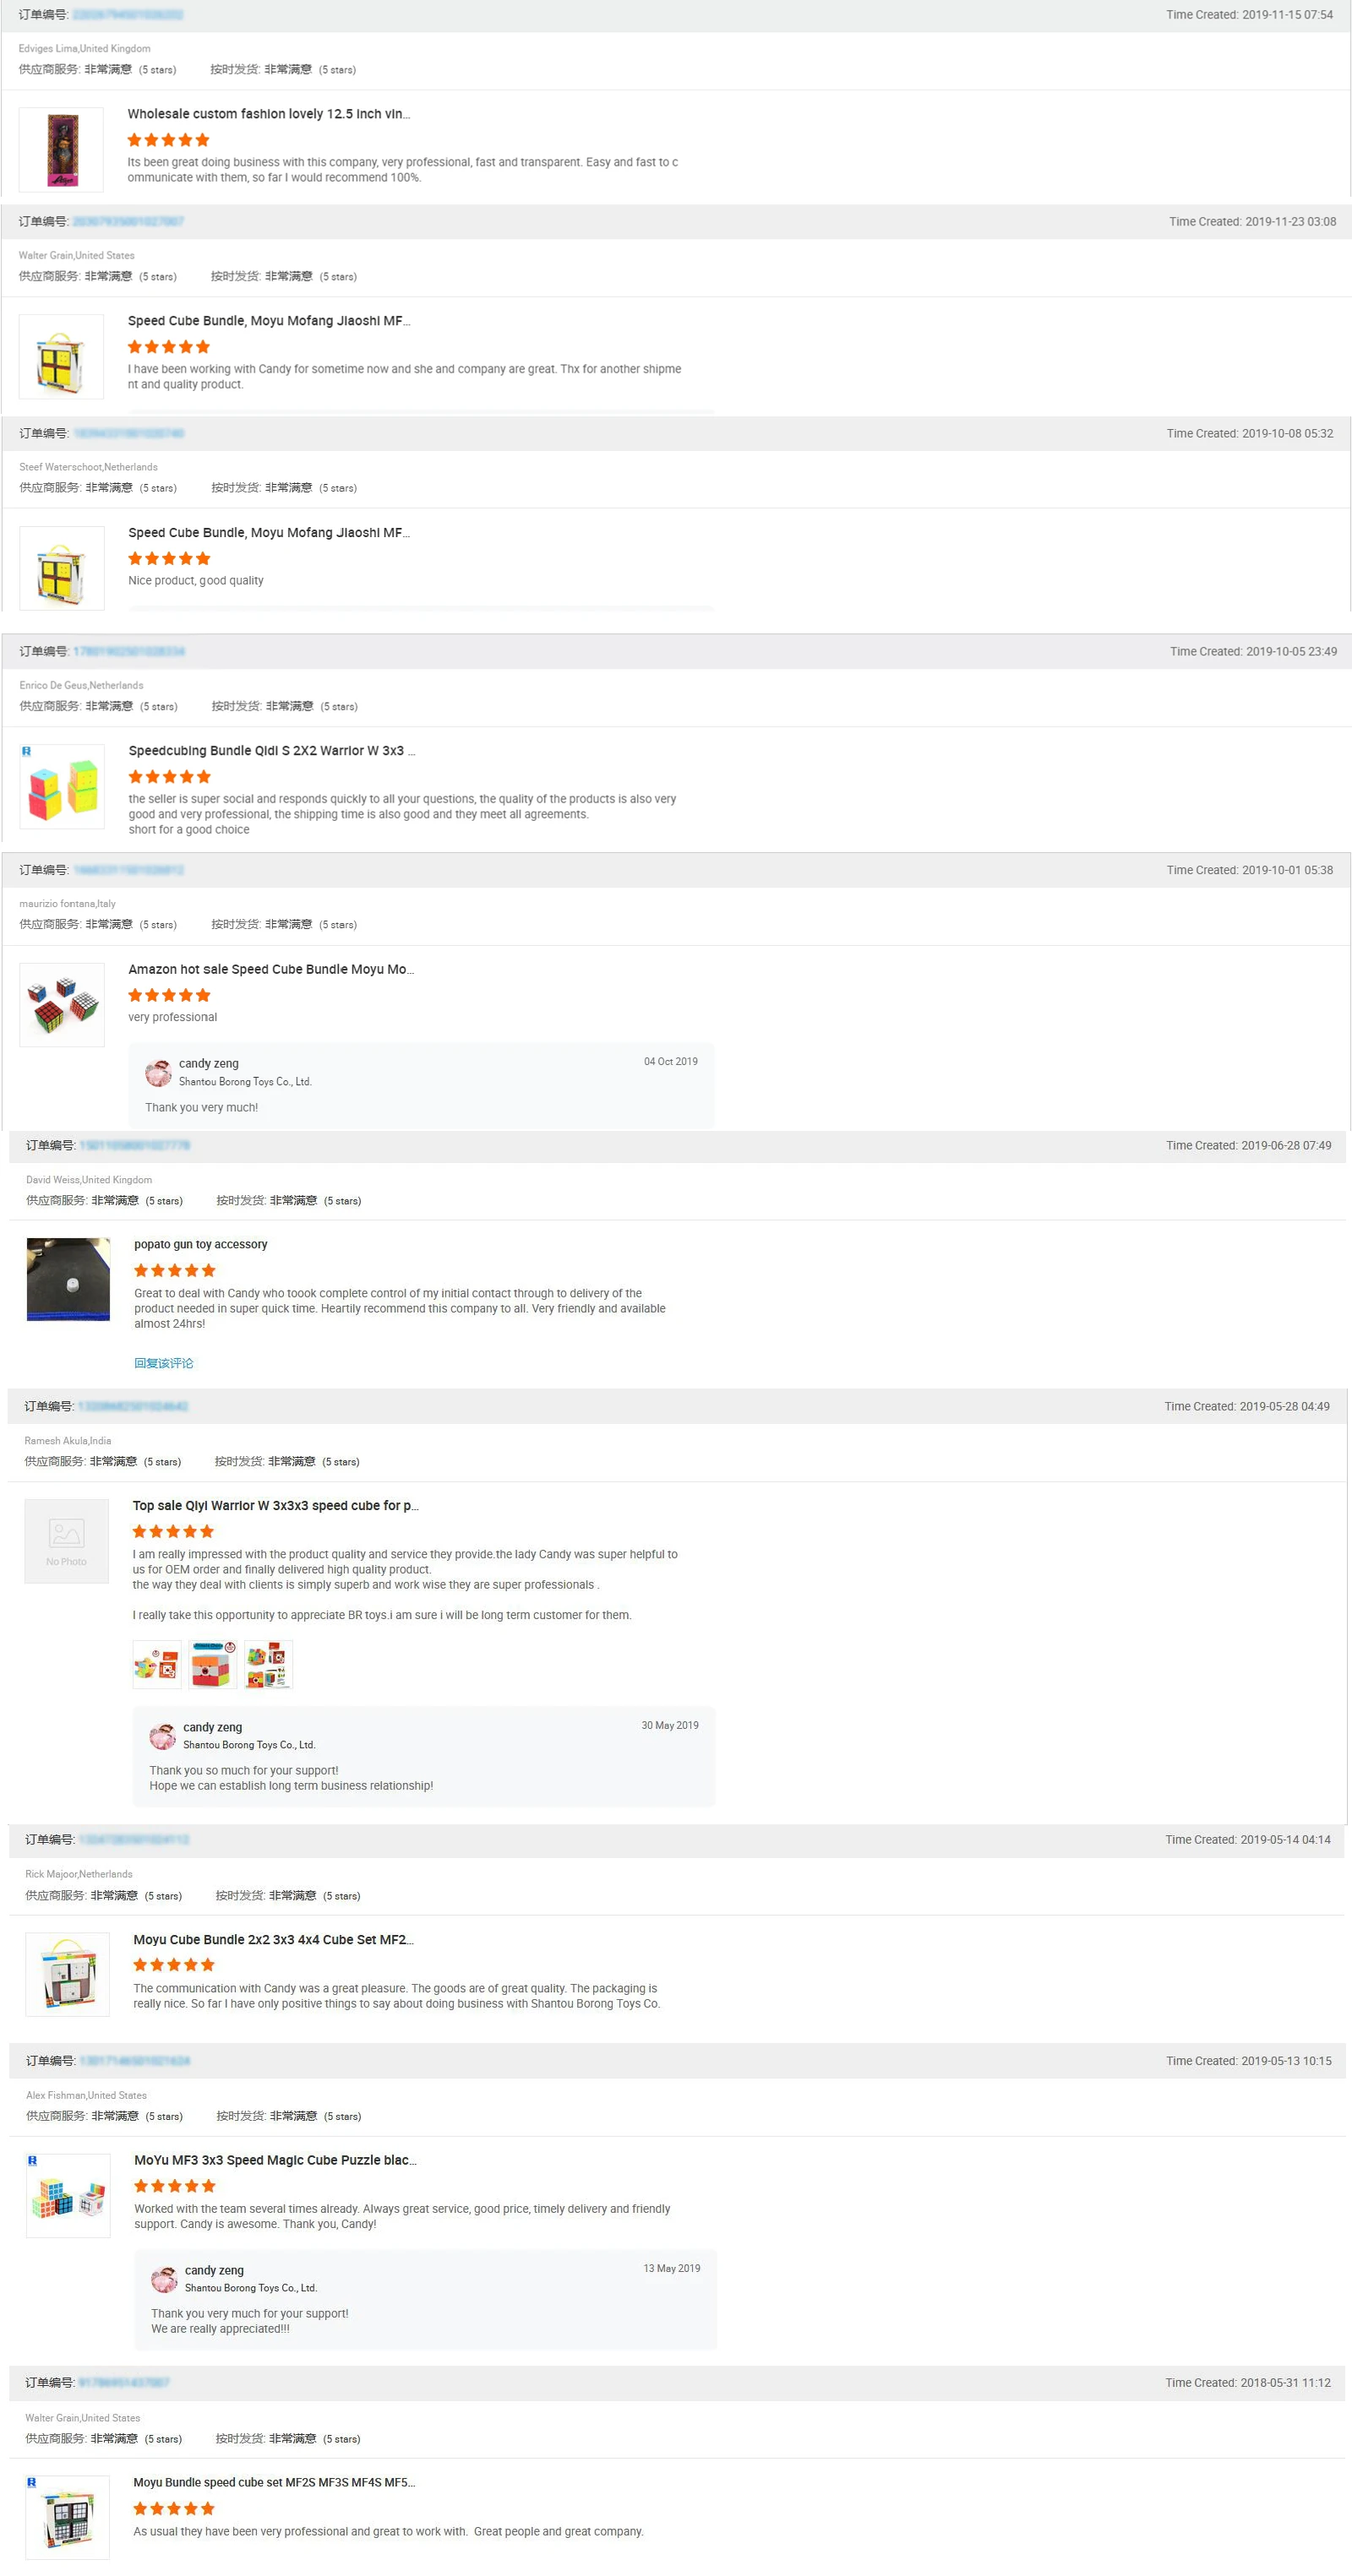The height and width of the screenshot is (2576, 1352).
Task: Open the popato gun toy accessory photo
Action: point(68,1279)
